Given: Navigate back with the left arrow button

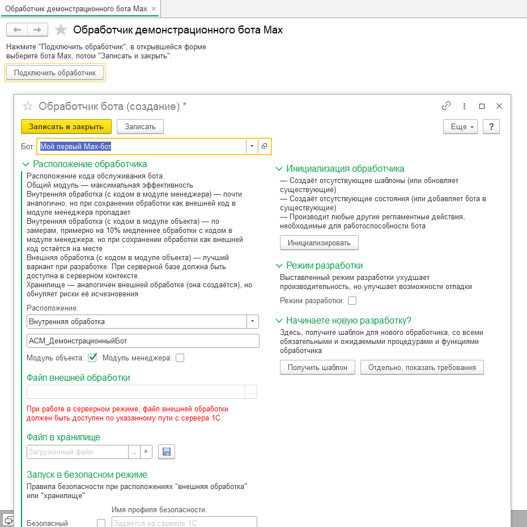Looking at the screenshot, I should (x=17, y=29).
